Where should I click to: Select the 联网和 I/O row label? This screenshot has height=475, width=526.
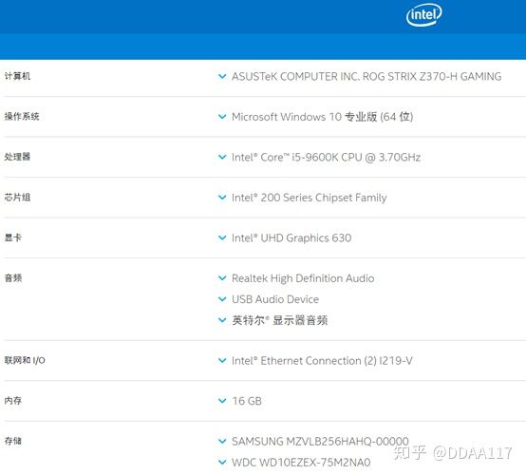[x=25, y=360]
